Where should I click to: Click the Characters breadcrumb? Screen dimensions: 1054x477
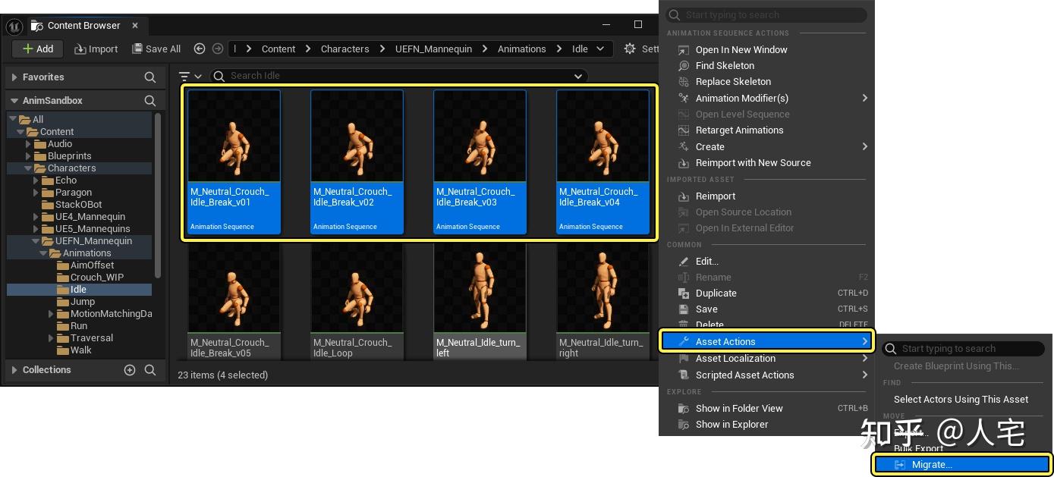point(345,49)
